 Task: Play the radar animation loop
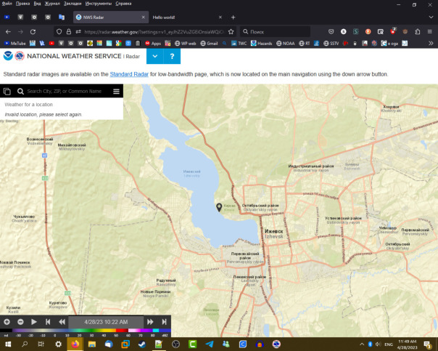34,321
